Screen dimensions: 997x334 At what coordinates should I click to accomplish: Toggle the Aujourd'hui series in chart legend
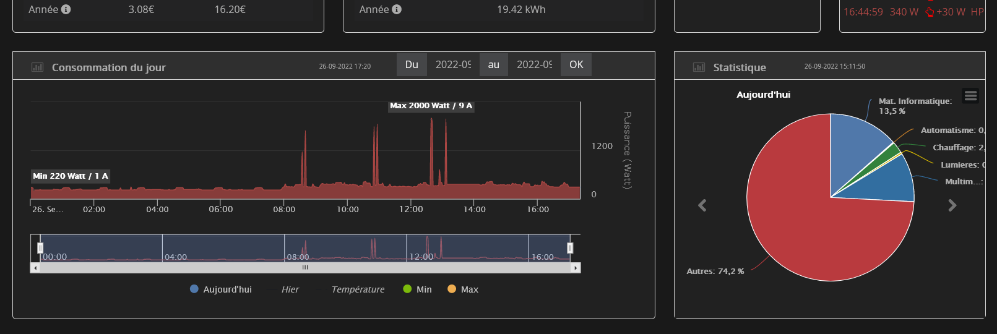(221, 289)
